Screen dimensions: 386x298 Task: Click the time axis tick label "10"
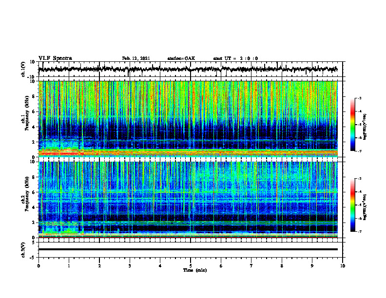point(343,266)
